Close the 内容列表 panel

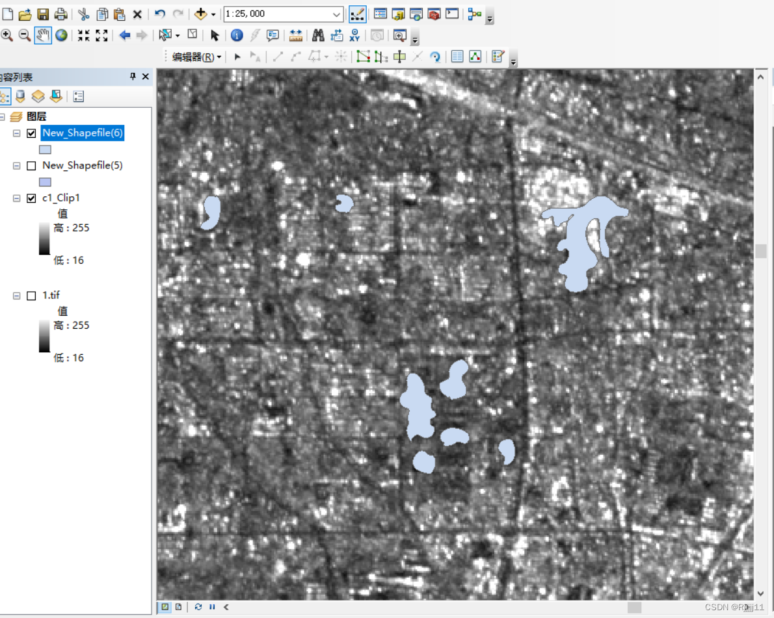click(146, 77)
